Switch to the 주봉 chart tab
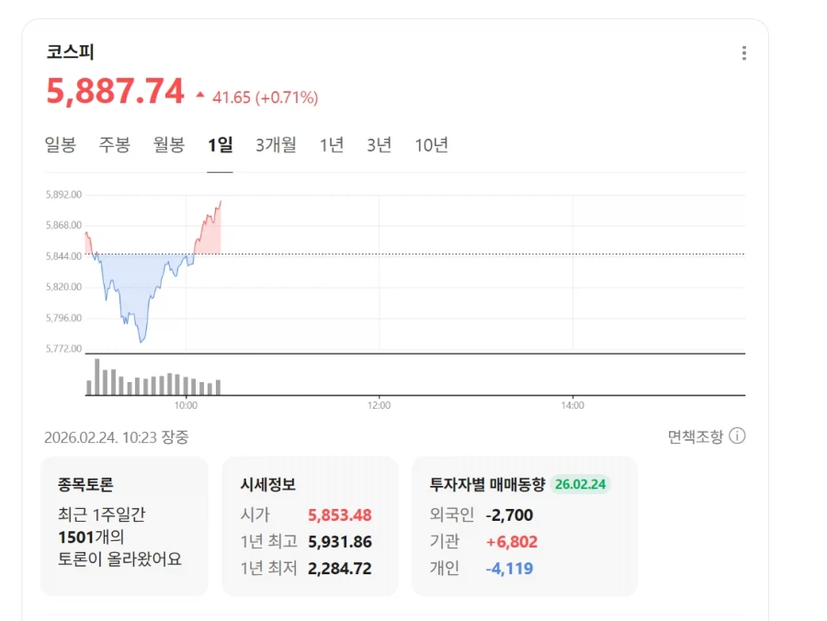Screen dimensions: 827x621 click(114, 144)
